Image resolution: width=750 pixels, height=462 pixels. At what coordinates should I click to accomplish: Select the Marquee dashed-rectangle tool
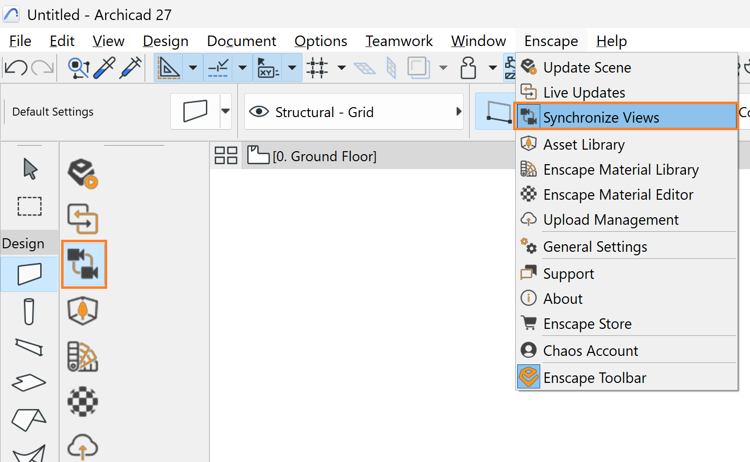tap(30, 206)
